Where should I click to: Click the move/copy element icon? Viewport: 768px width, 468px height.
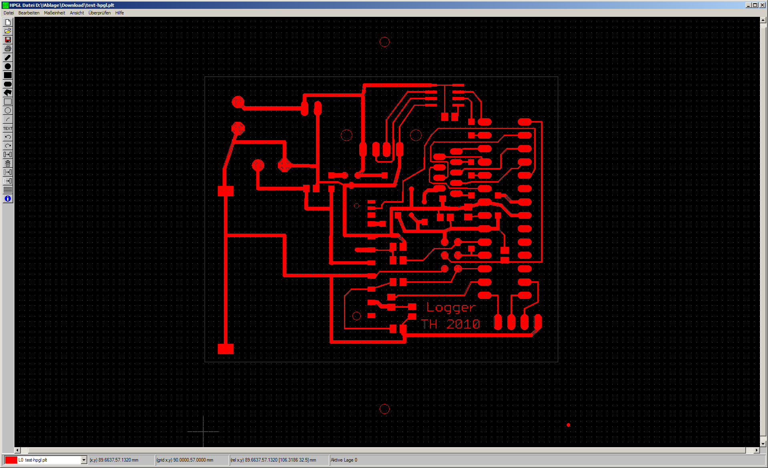(x=8, y=154)
